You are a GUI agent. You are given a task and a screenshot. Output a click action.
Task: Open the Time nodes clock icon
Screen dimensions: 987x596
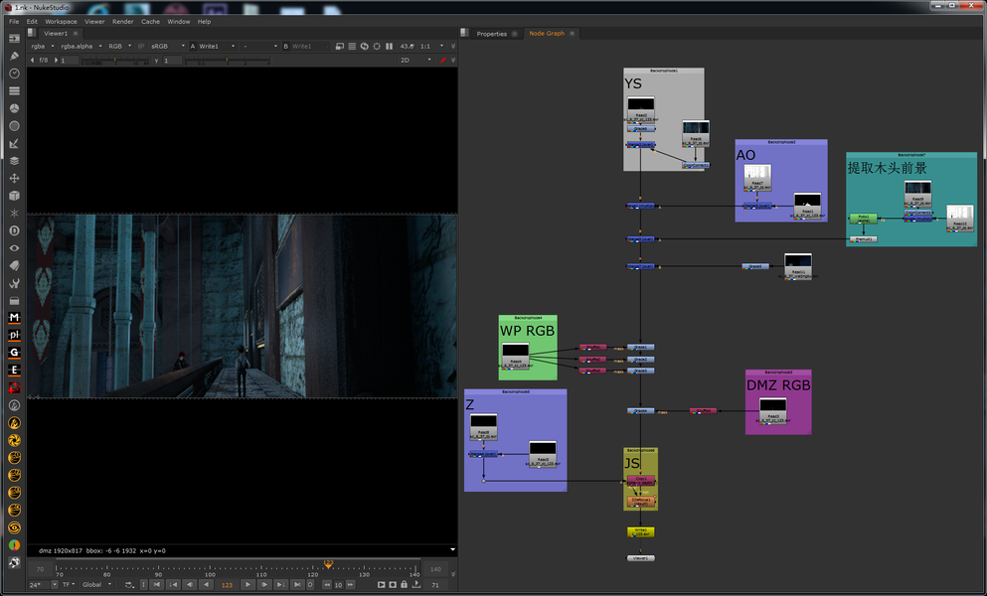pos(14,73)
